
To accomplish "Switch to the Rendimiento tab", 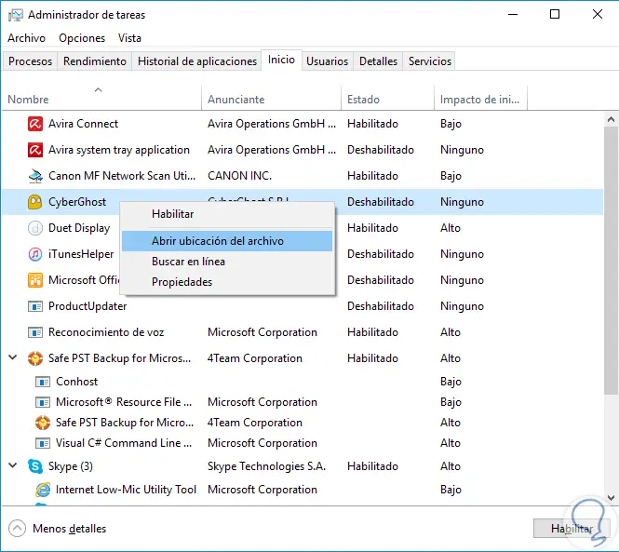I will pyautogui.click(x=95, y=61).
